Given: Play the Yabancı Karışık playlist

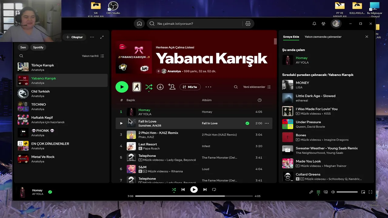Looking at the screenshot, I should (x=122, y=87).
